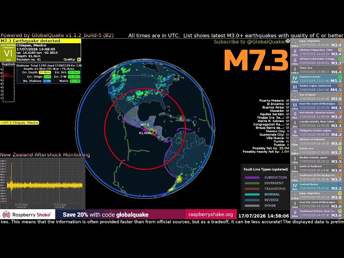
Task: Click the Magnitude scale gauge
Action: 9,83
